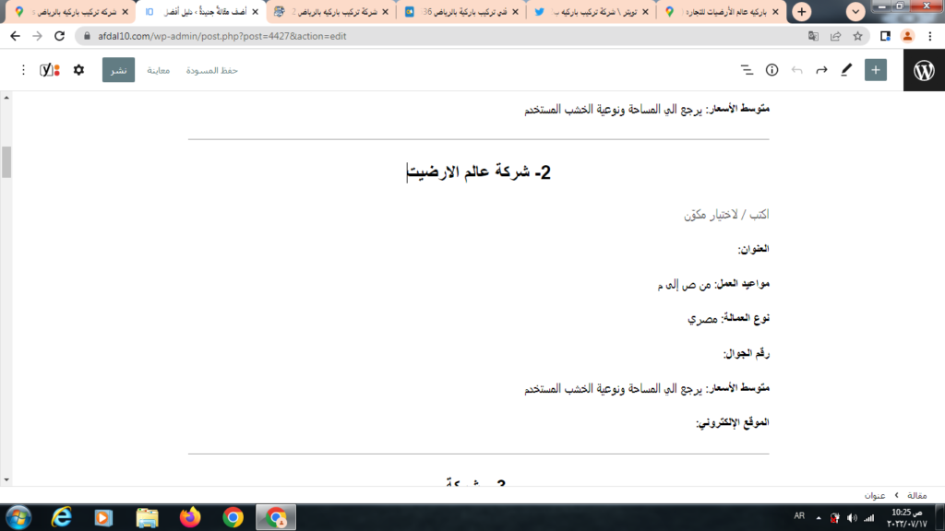Image resolution: width=945 pixels, height=531 pixels.
Task: Open the Chrome tab search dropdown arrow
Action: tap(855, 12)
